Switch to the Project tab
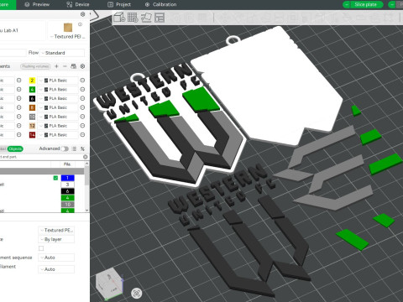The height and width of the screenshot is (302, 403). click(119, 4)
